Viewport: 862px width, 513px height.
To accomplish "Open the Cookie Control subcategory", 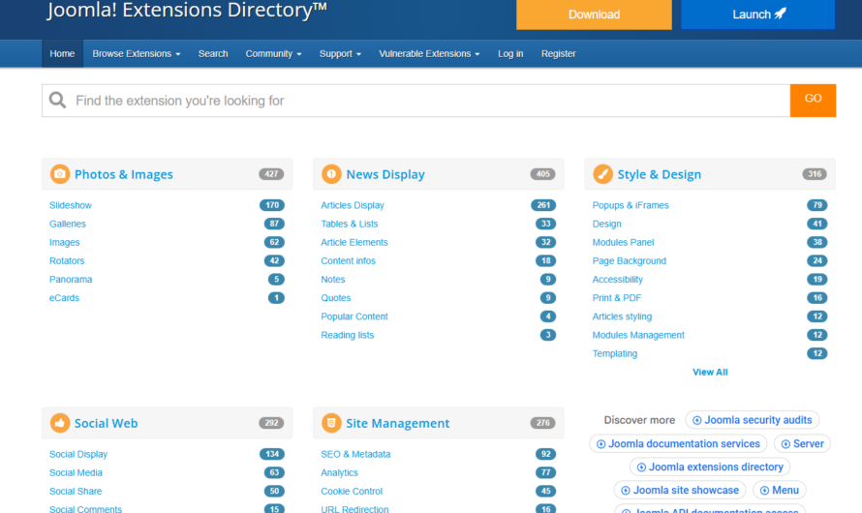I will click(x=352, y=492).
